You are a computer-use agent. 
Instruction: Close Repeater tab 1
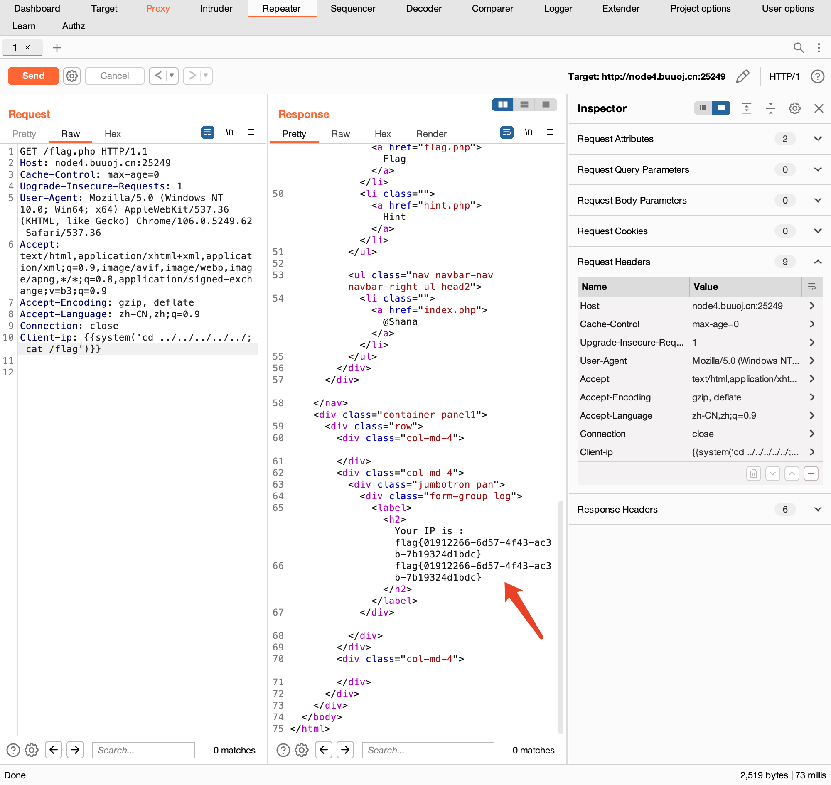coord(27,47)
